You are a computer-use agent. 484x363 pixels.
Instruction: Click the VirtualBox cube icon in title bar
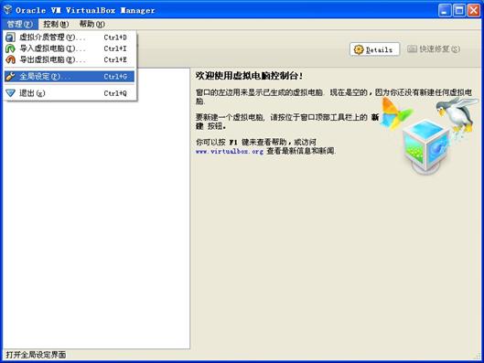coord(7,10)
